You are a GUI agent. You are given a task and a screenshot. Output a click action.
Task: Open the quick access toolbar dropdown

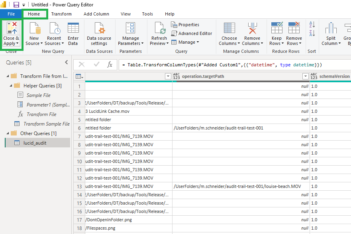[x=24, y=5]
